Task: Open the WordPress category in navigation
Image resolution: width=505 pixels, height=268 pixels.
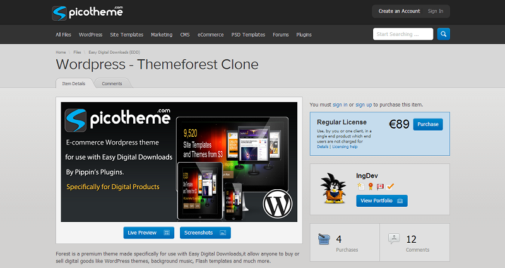Action: pos(90,35)
